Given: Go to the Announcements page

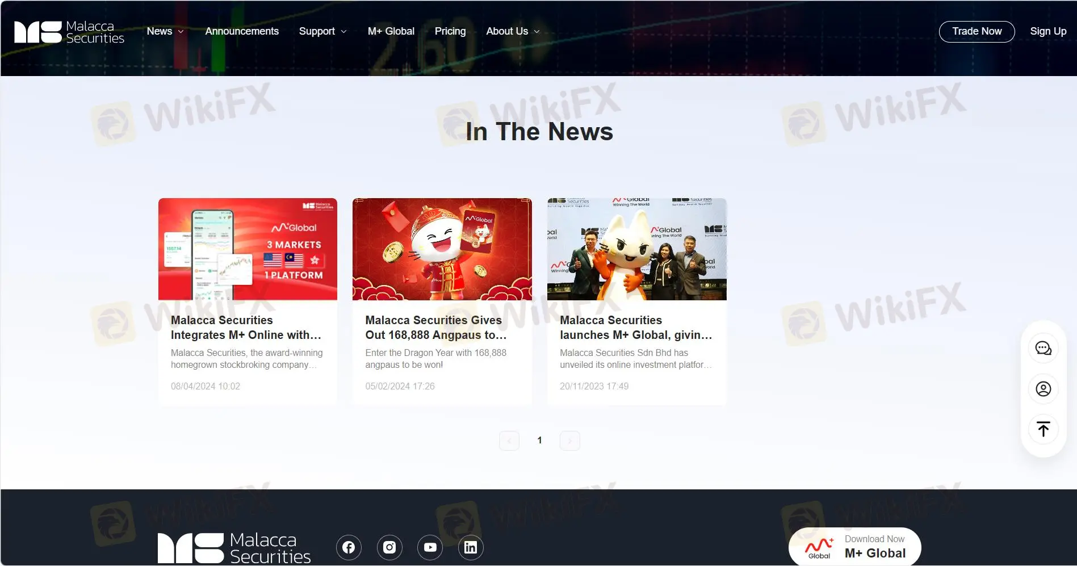Looking at the screenshot, I should pos(242,31).
